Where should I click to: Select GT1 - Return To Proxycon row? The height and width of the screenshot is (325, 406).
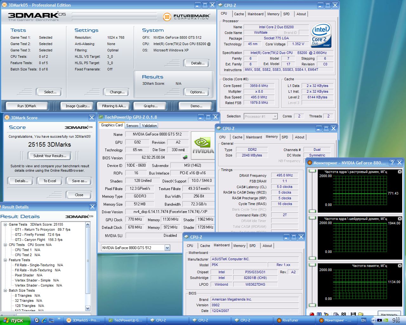pyautogui.click(x=43, y=229)
